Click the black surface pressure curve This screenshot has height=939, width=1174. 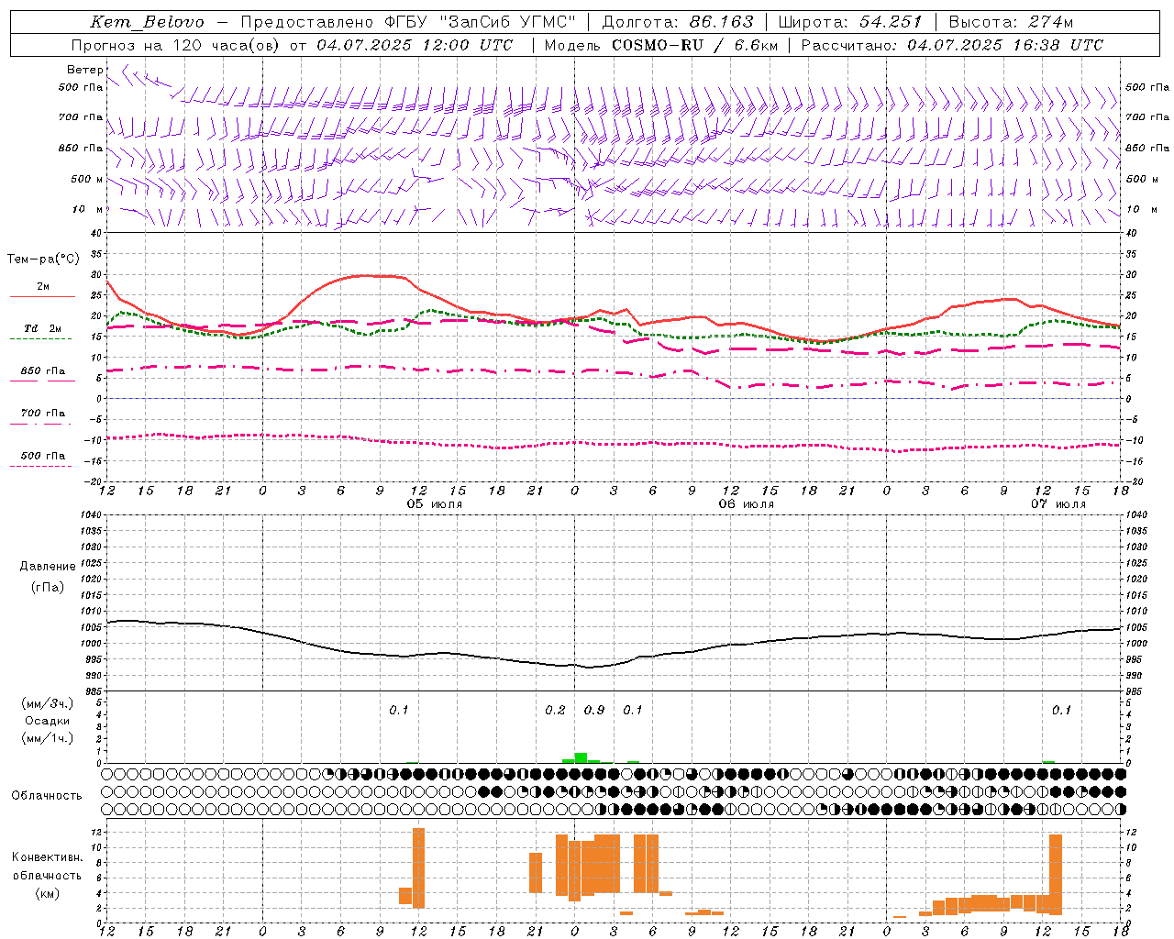613,643
